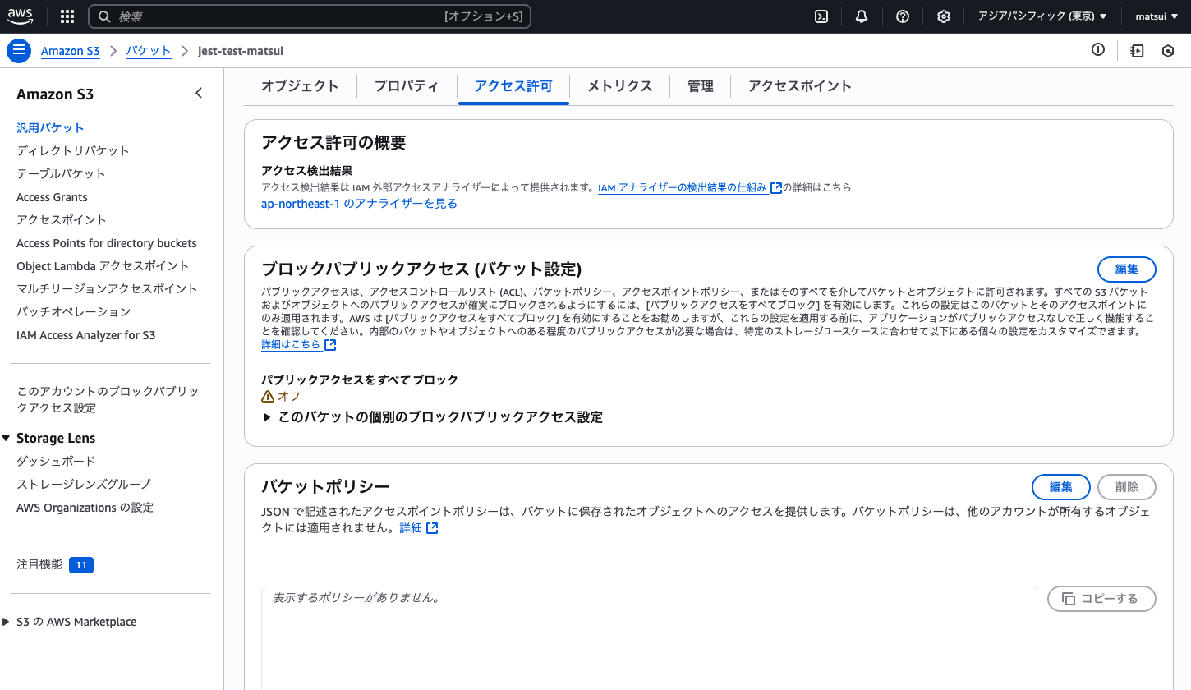Open the バケット breadcrumb link
The width and height of the screenshot is (1191, 690).
point(149,50)
